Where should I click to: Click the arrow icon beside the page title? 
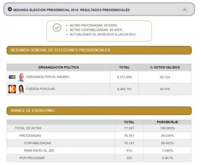(x=10, y=9)
